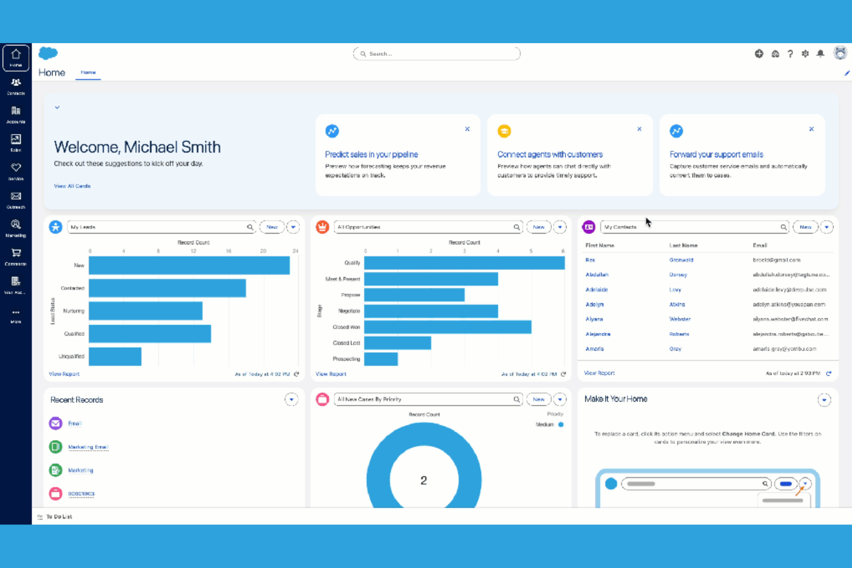Collapse the Welcome banner chevron
This screenshot has width=852, height=568.
point(57,107)
